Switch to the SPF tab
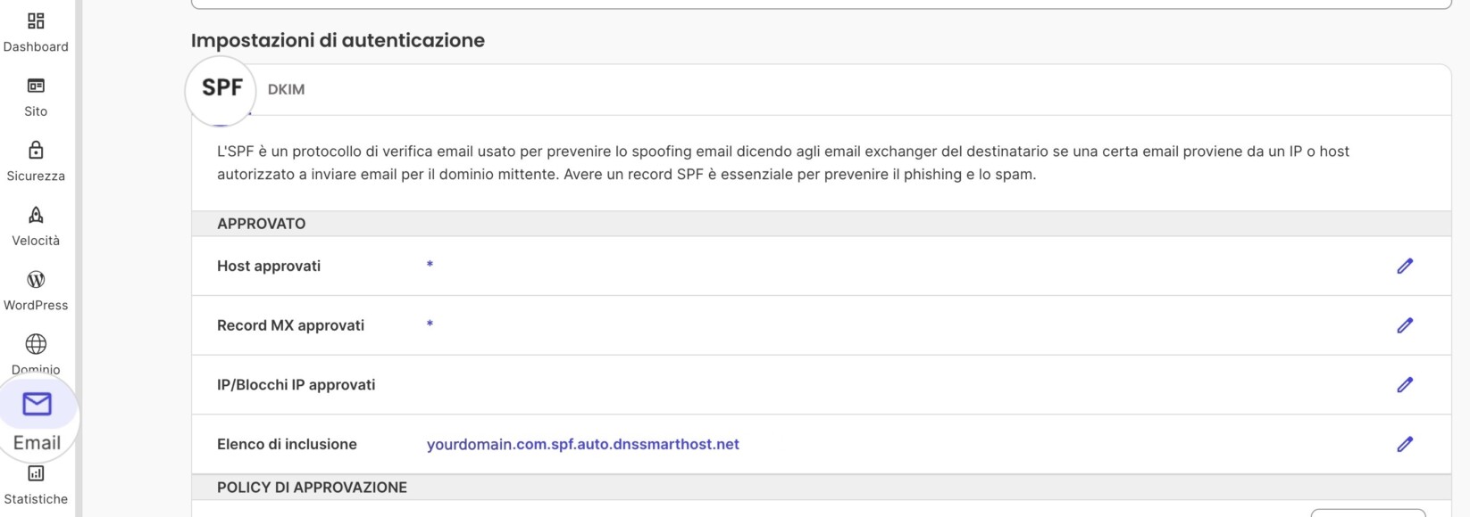1470x517 pixels. coord(221,88)
